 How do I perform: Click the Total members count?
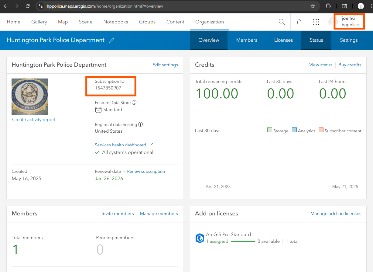(x=15, y=250)
